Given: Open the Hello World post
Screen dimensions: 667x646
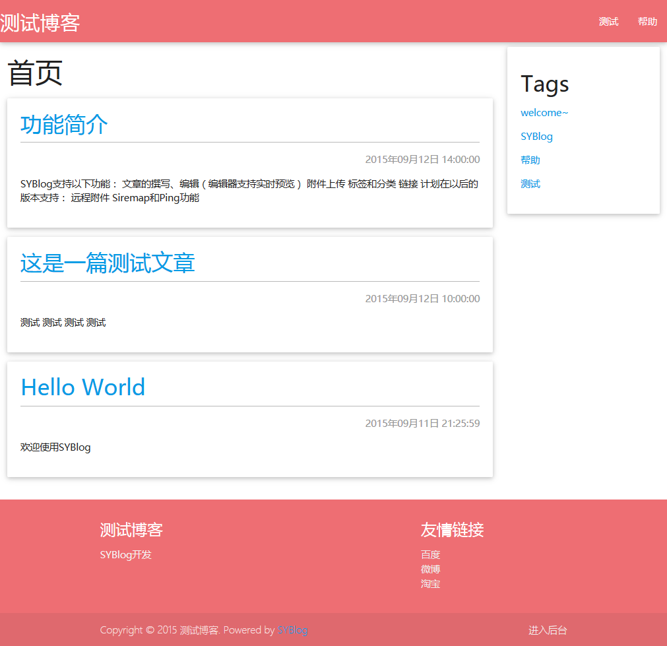Looking at the screenshot, I should (x=83, y=387).
